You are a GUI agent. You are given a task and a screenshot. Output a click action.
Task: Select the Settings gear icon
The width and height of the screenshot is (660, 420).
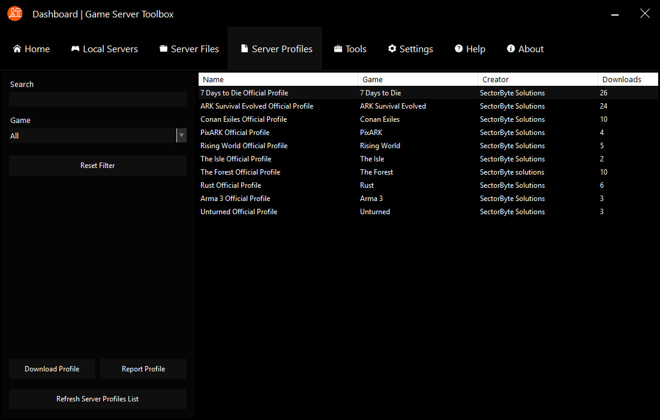tap(392, 49)
